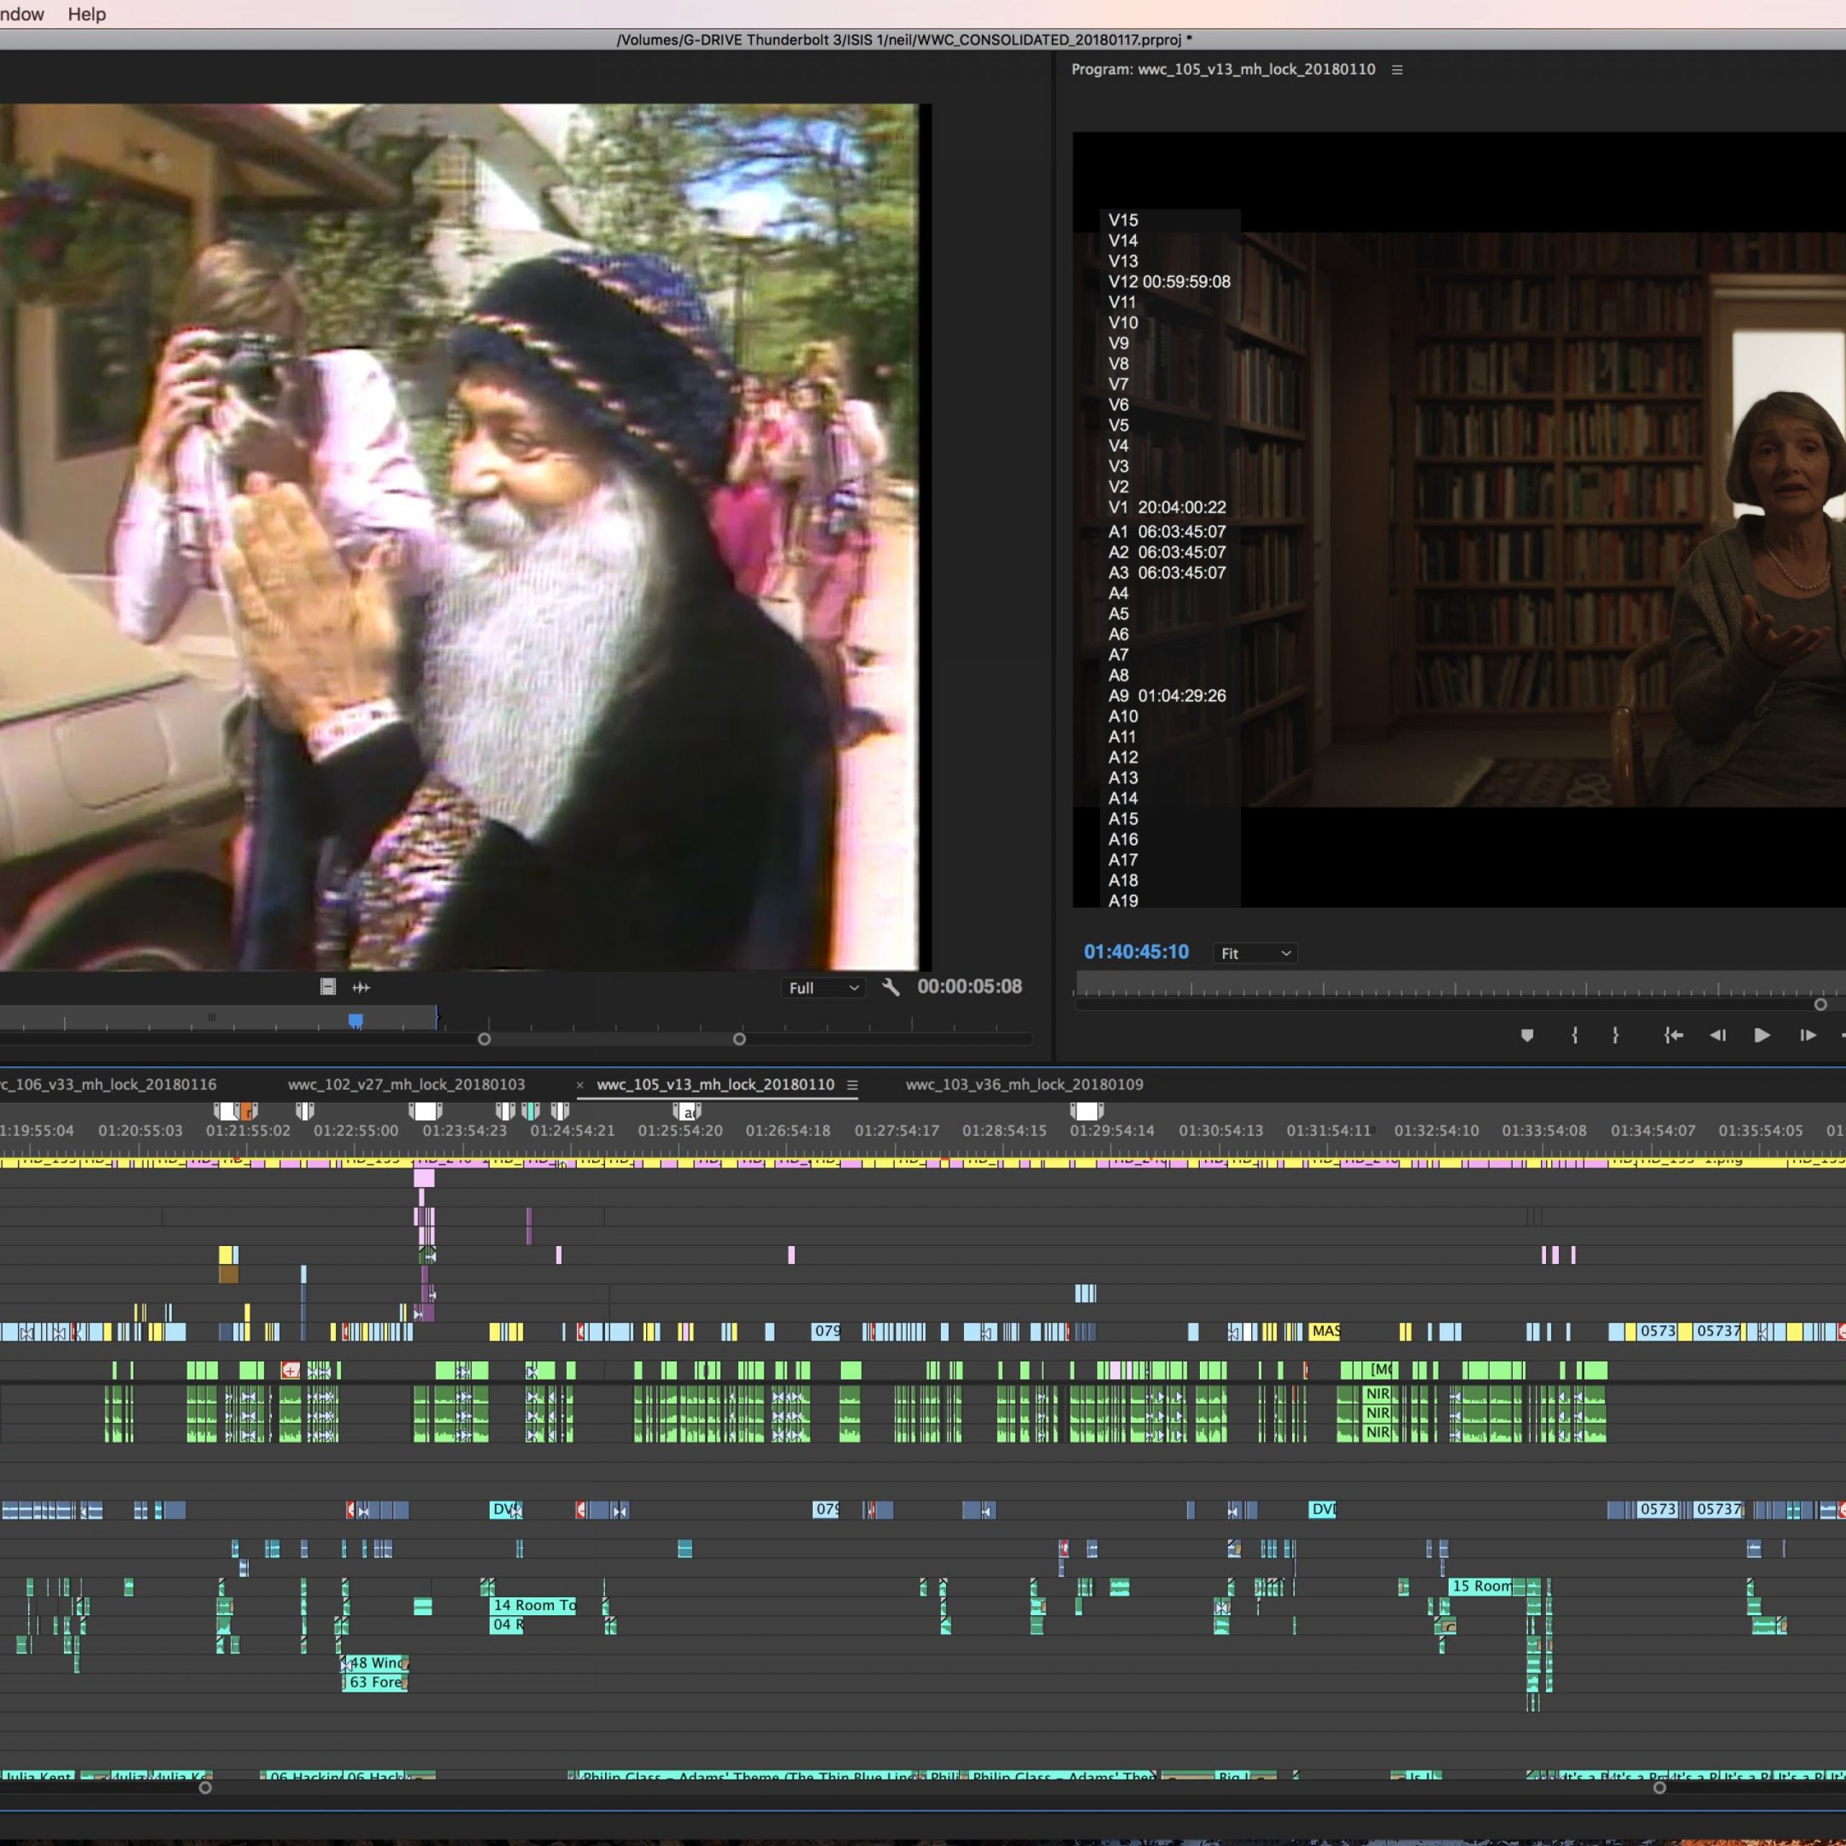Click the Drag Video Only filmstrip icon
1846x1846 pixels.
click(327, 987)
